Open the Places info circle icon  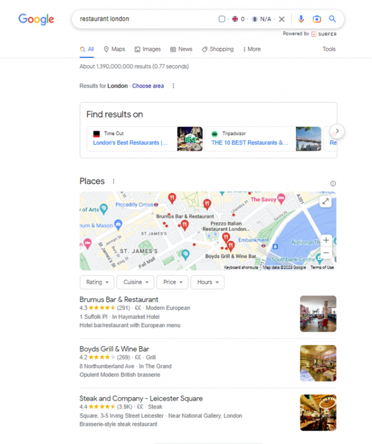(333, 184)
